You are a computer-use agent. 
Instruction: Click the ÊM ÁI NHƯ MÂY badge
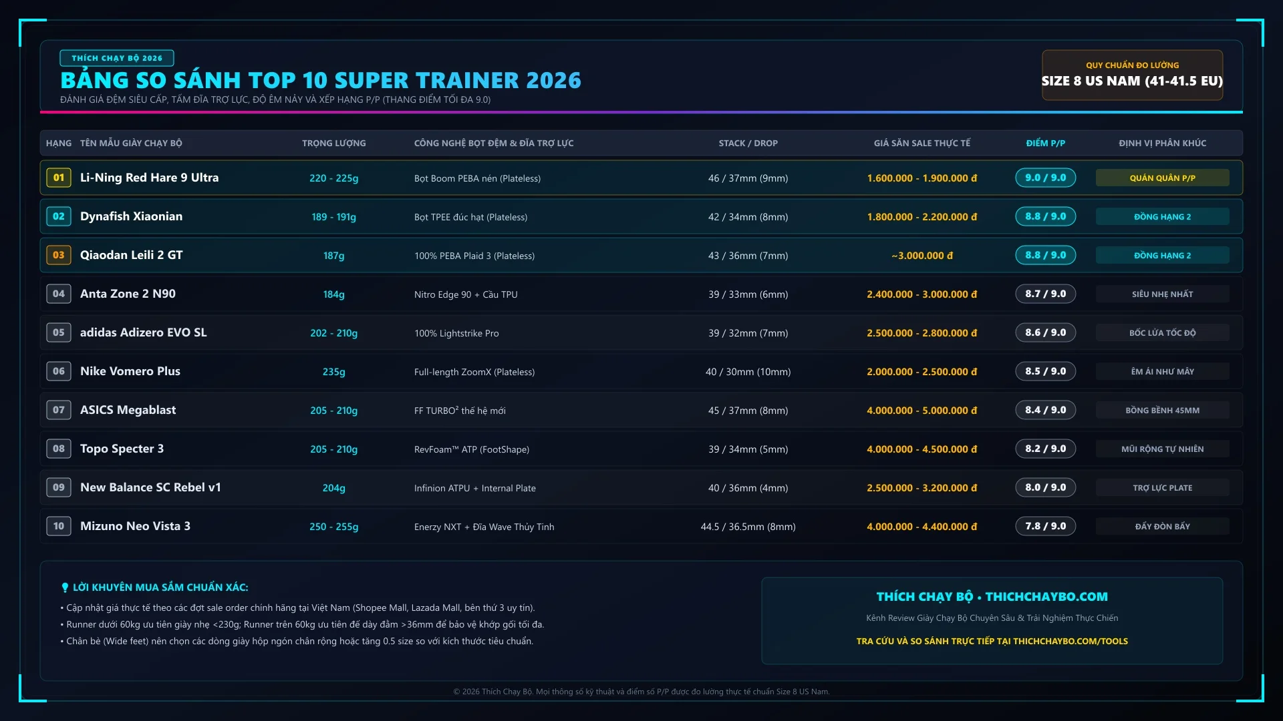1162,371
